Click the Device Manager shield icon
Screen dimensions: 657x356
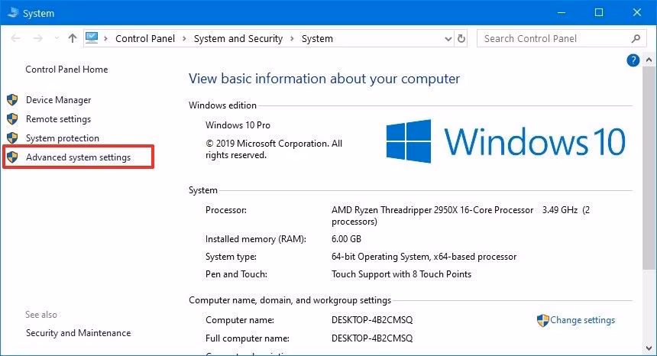coord(12,100)
